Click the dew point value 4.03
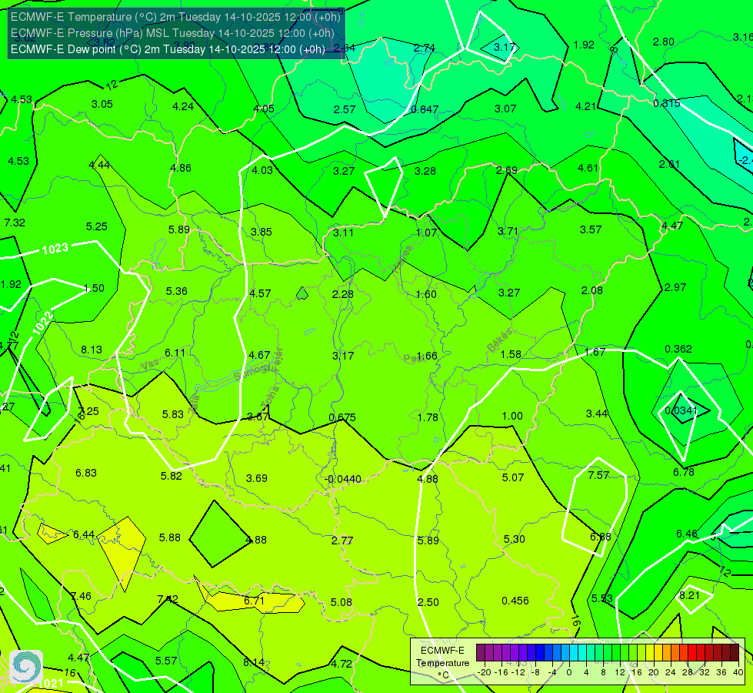Image resolution: width=753 pixels, height=693 pixels. point(262,170)
